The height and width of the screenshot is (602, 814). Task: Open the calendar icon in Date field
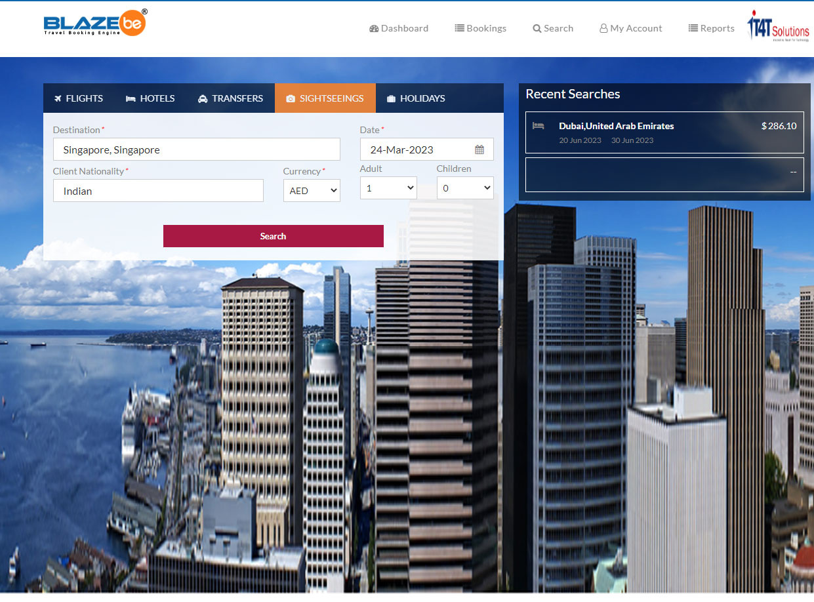[x=479, y=150]
